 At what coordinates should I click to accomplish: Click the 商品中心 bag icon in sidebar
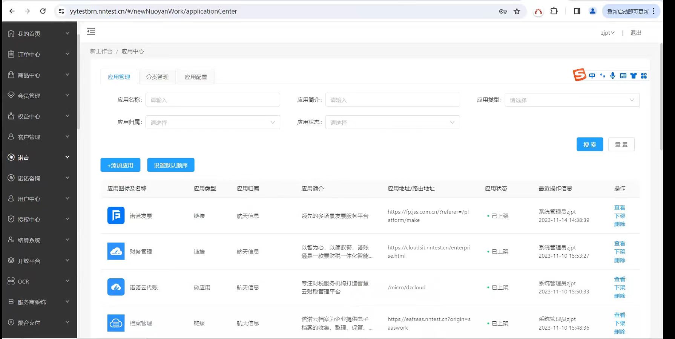coord(11,75)
